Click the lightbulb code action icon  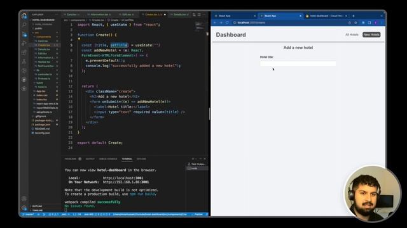click(79, 39)
